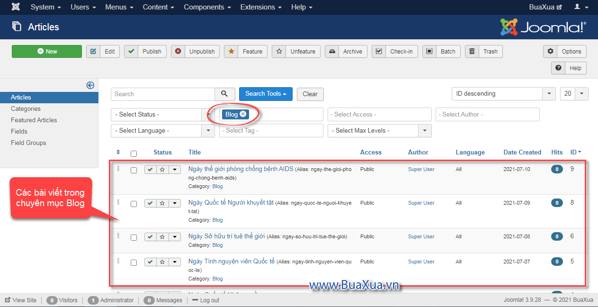Remove the Blog category filter tag

click(243, 114)
